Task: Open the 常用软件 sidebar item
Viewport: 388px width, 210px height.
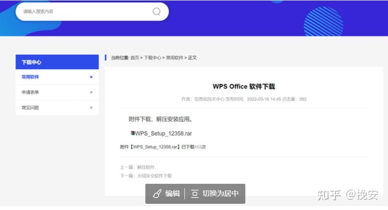Action: click(57, 77)
